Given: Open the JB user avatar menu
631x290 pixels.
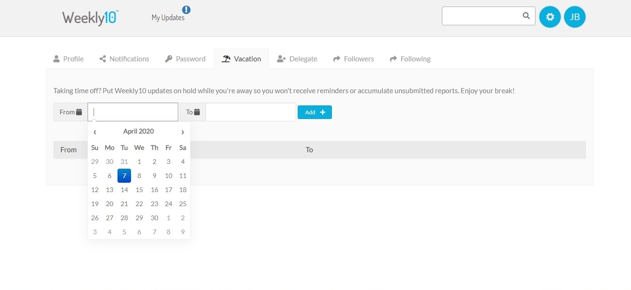Looking at the screenshot, I should [575, 17].
